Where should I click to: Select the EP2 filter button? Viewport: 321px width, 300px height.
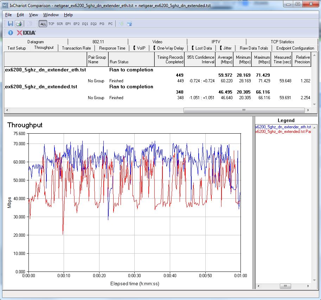[76, 24]
